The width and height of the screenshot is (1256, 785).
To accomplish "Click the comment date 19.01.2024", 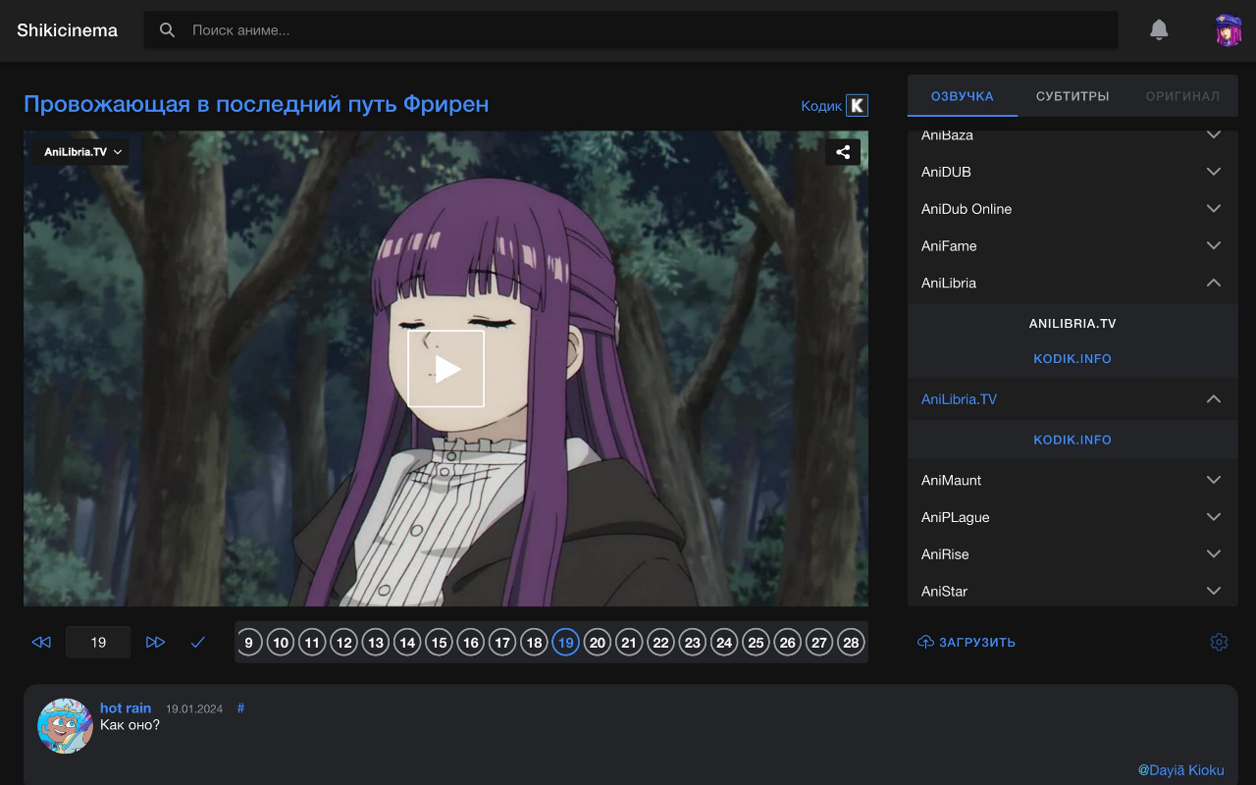I will coord(194,709).
